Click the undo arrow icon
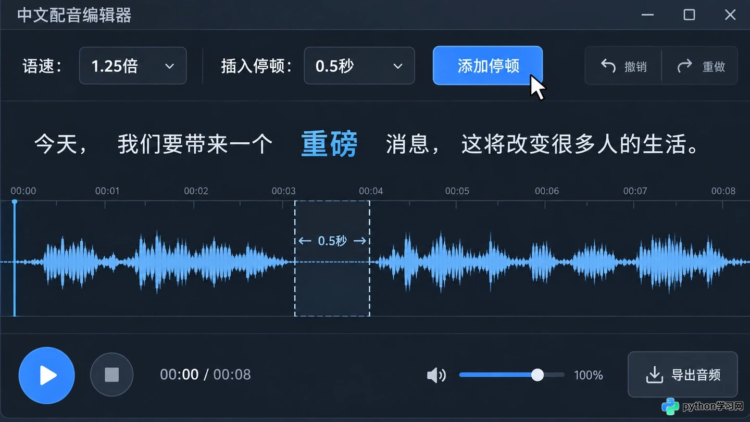750x422 pixels. 608,66
